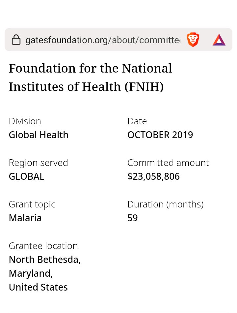Image resolution: width=237 pixels, height=313 pixels.
Task: Select the Malaria grant topic
Action: tap(25, 218)
